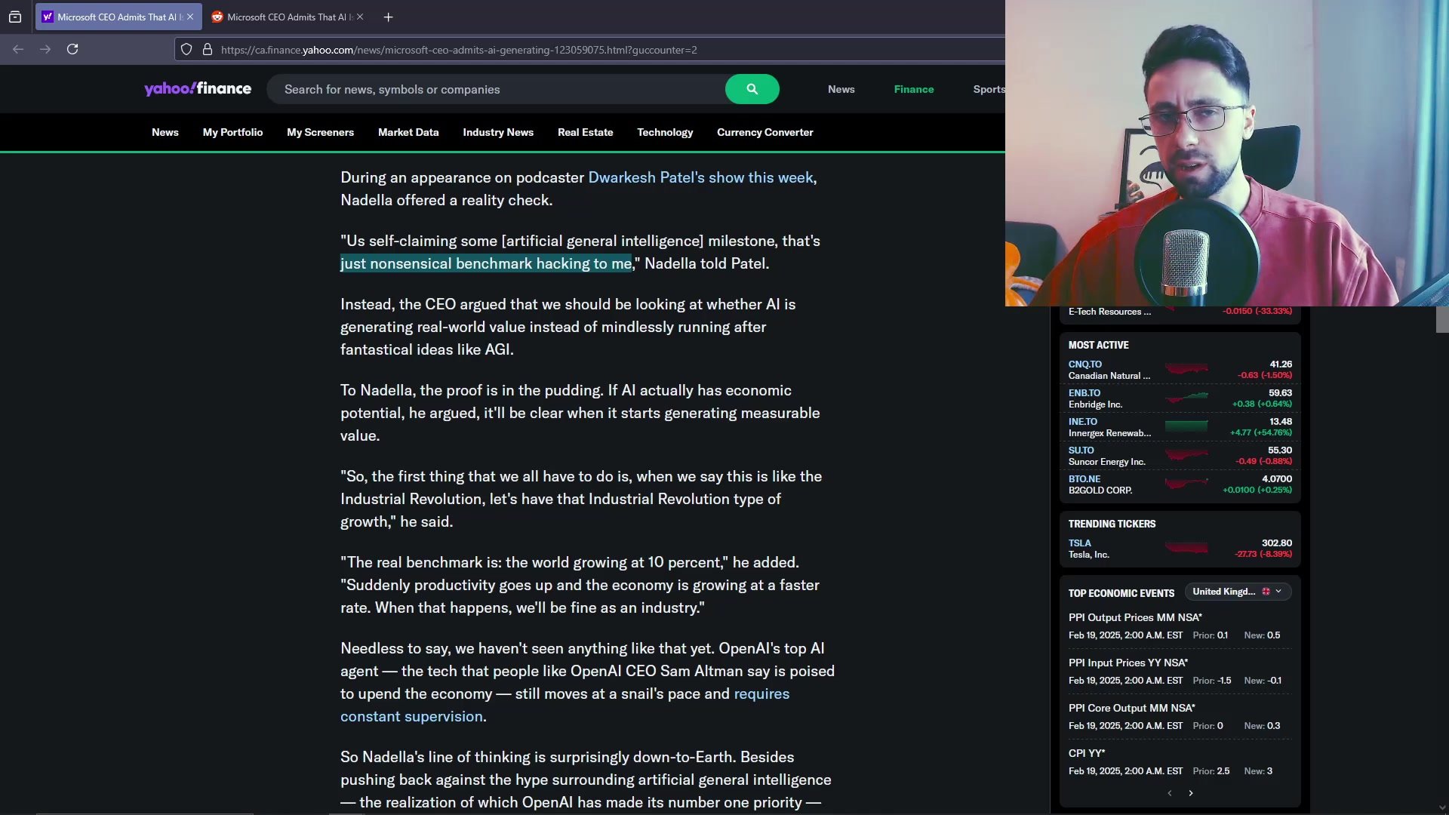Viewport: 1449px width, 815px height.
Task: Click the Yahoo Finance logo
Action: [x=198, y=89]
